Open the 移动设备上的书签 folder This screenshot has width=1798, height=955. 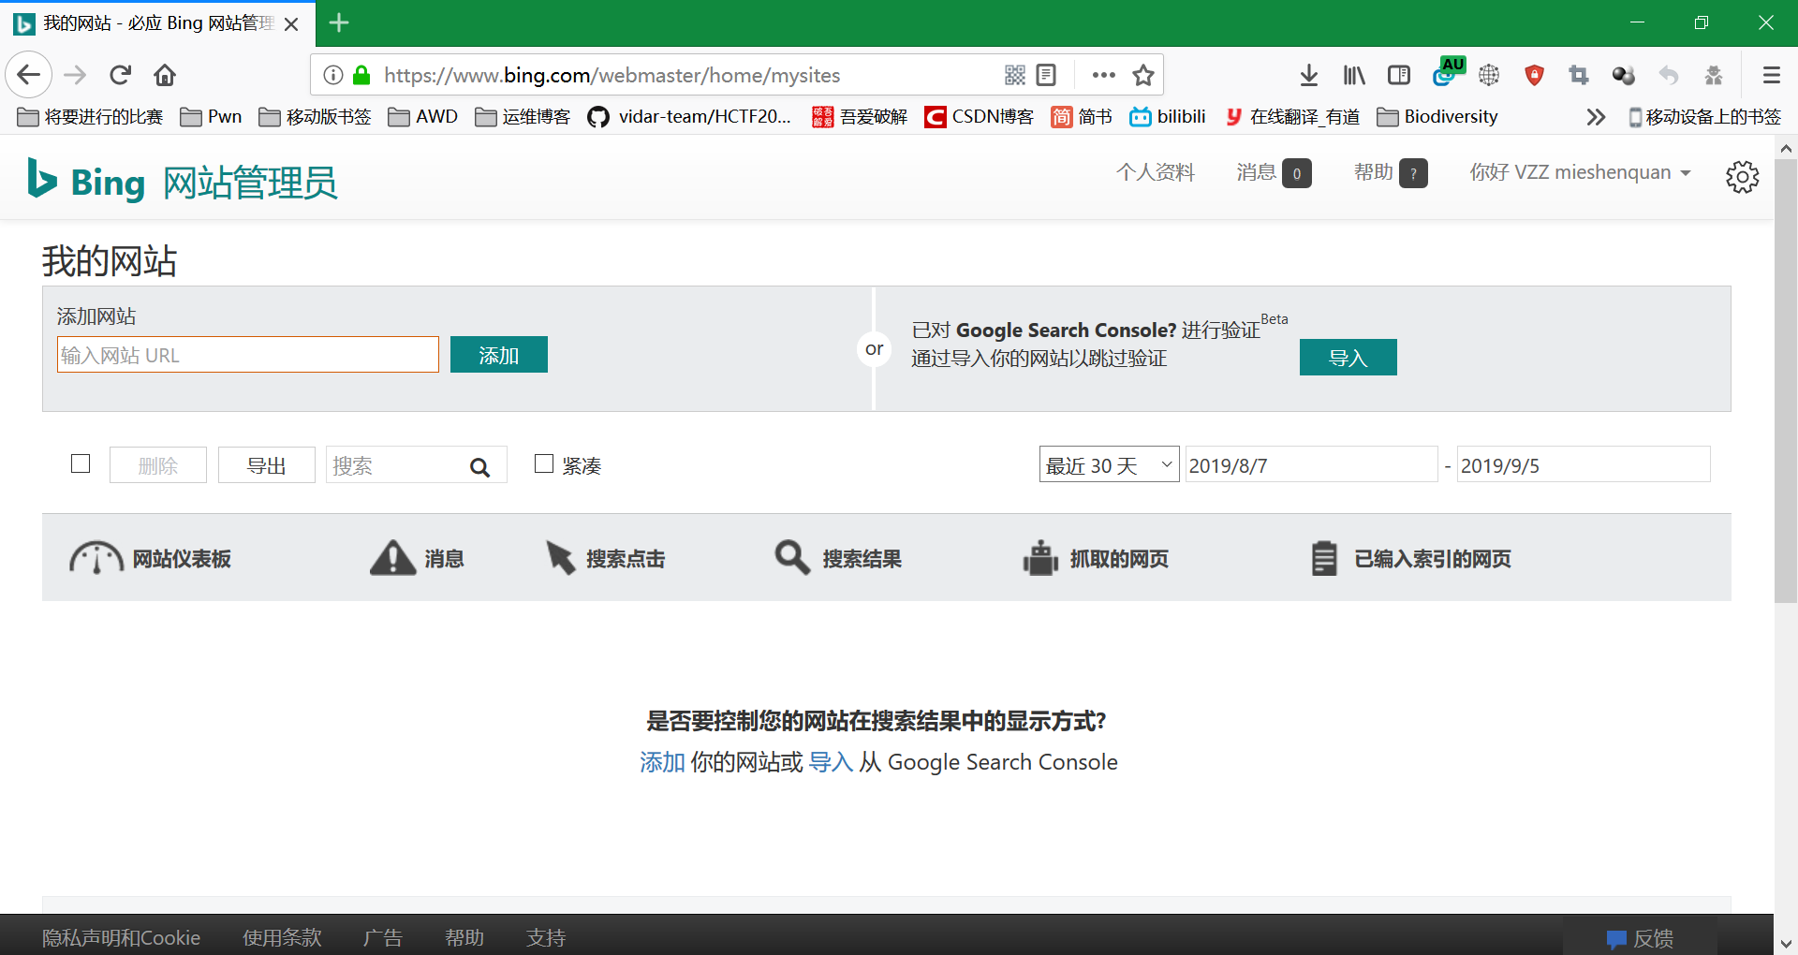pyautogui.click(x=1704, y=117)
